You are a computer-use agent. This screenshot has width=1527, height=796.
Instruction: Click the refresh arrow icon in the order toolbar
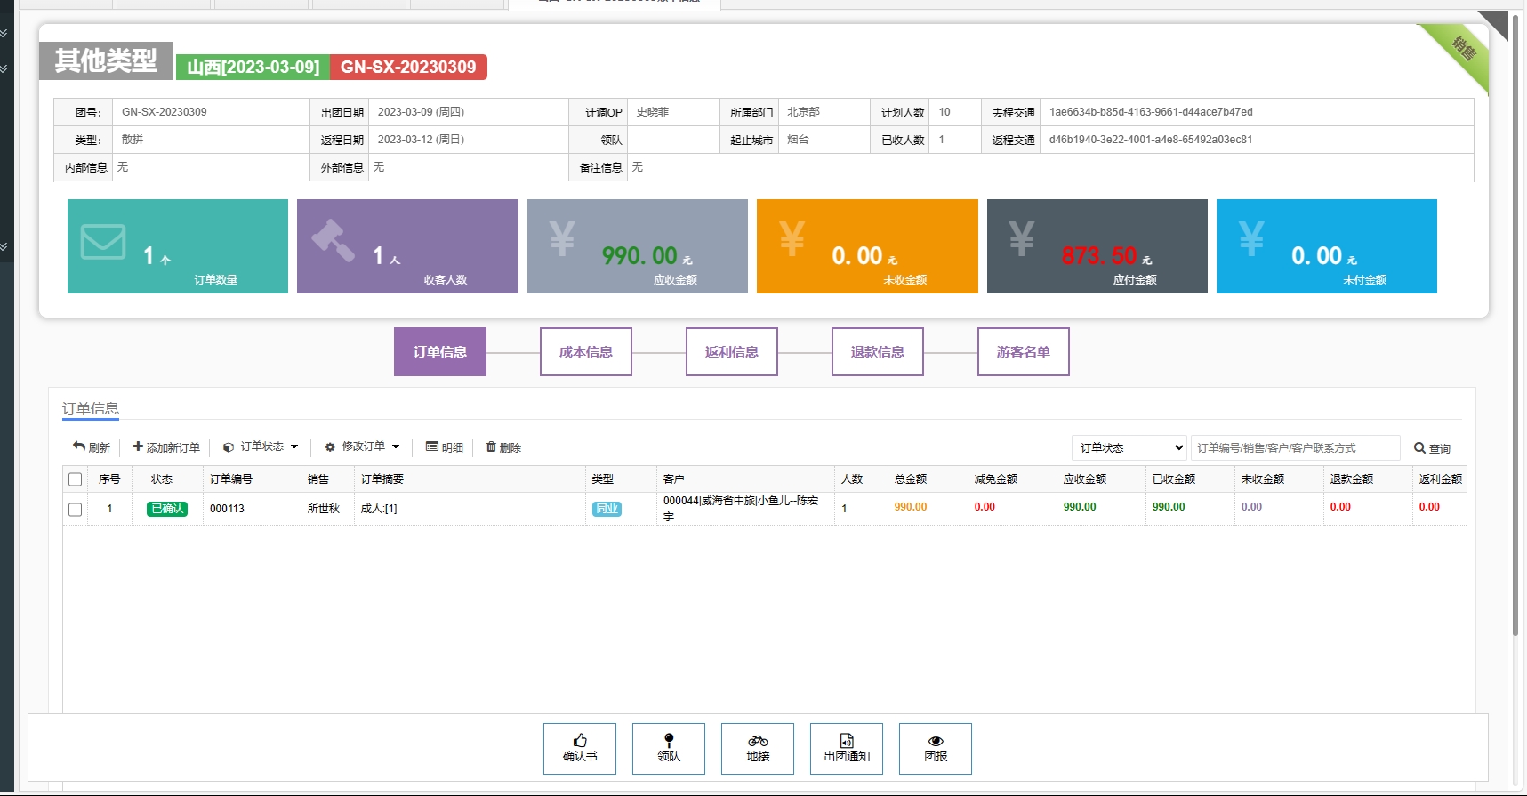pos(79,446)
